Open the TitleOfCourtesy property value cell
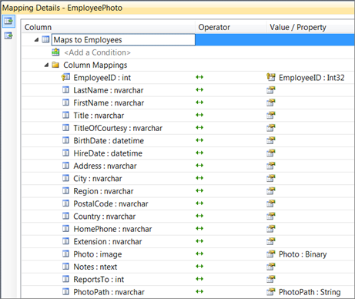Screen dimensions: 355x299 pyautogui.click(x=310, y=128)
